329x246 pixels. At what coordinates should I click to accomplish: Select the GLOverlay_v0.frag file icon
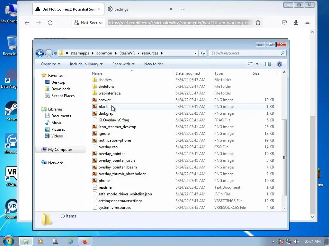click(95, 120)
